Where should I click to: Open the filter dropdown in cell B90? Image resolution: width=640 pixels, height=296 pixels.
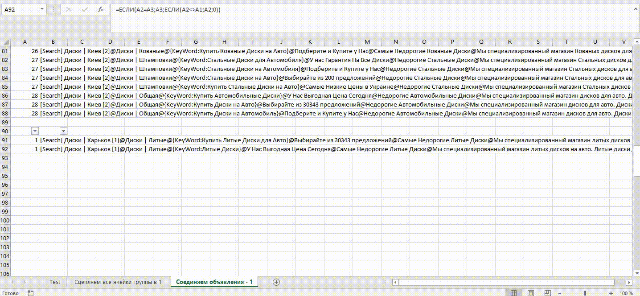[x=63, y=131]
